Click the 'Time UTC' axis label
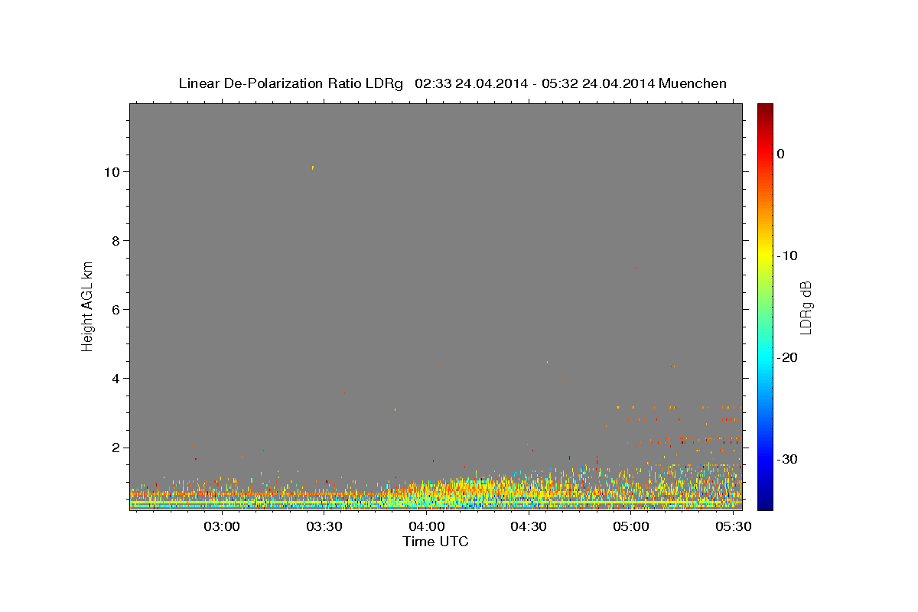This screenshot has height=612, width=918. coord(435,542)
